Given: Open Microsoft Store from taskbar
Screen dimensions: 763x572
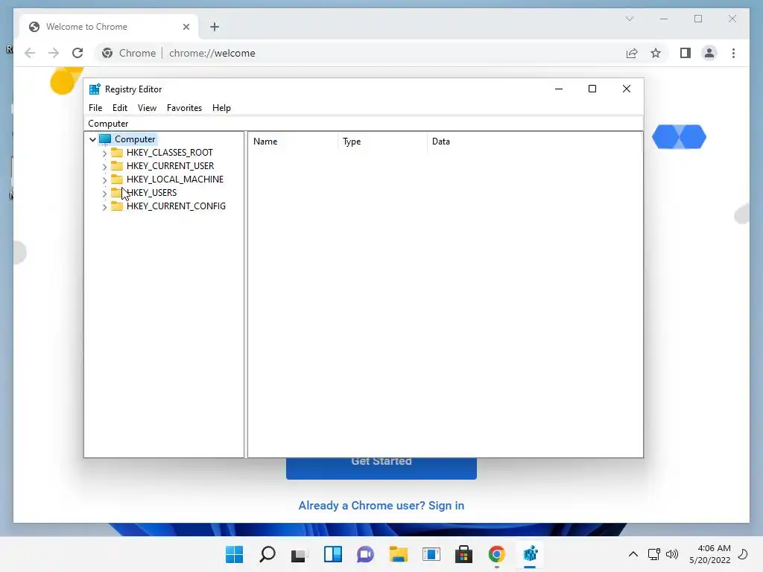Looking at the screenshot, I should click(463, 554).
